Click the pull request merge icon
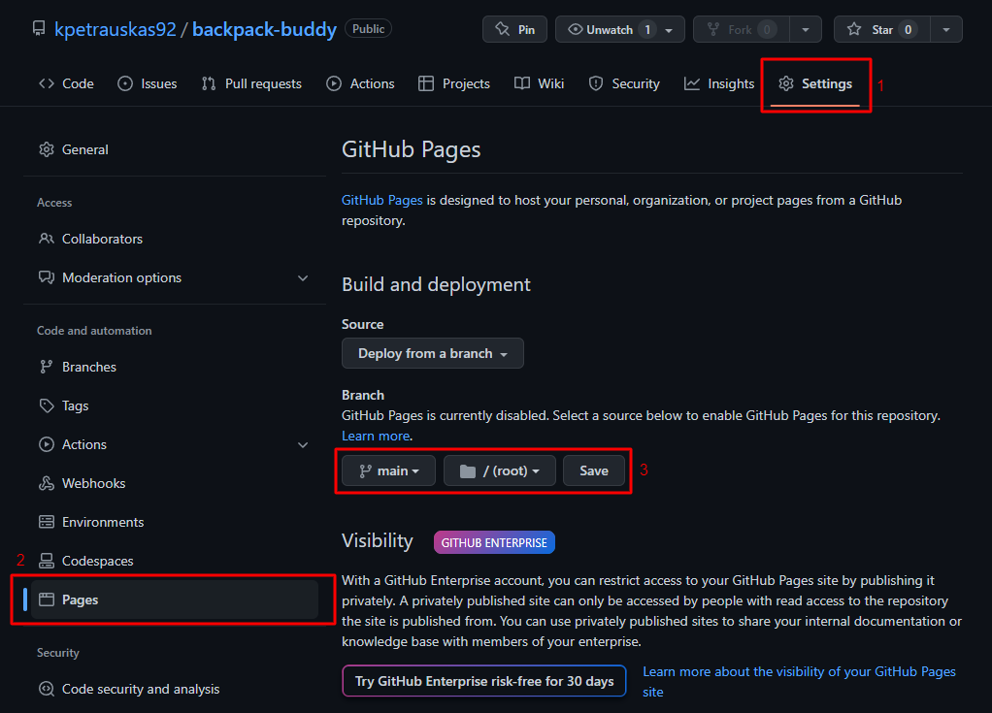The width and height of the screenshot is (992, 713). click(209, 83)
